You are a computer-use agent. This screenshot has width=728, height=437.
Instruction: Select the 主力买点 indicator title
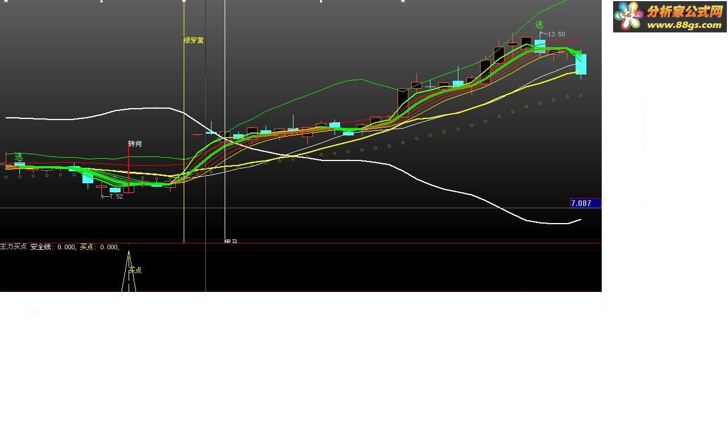point(14,247)
